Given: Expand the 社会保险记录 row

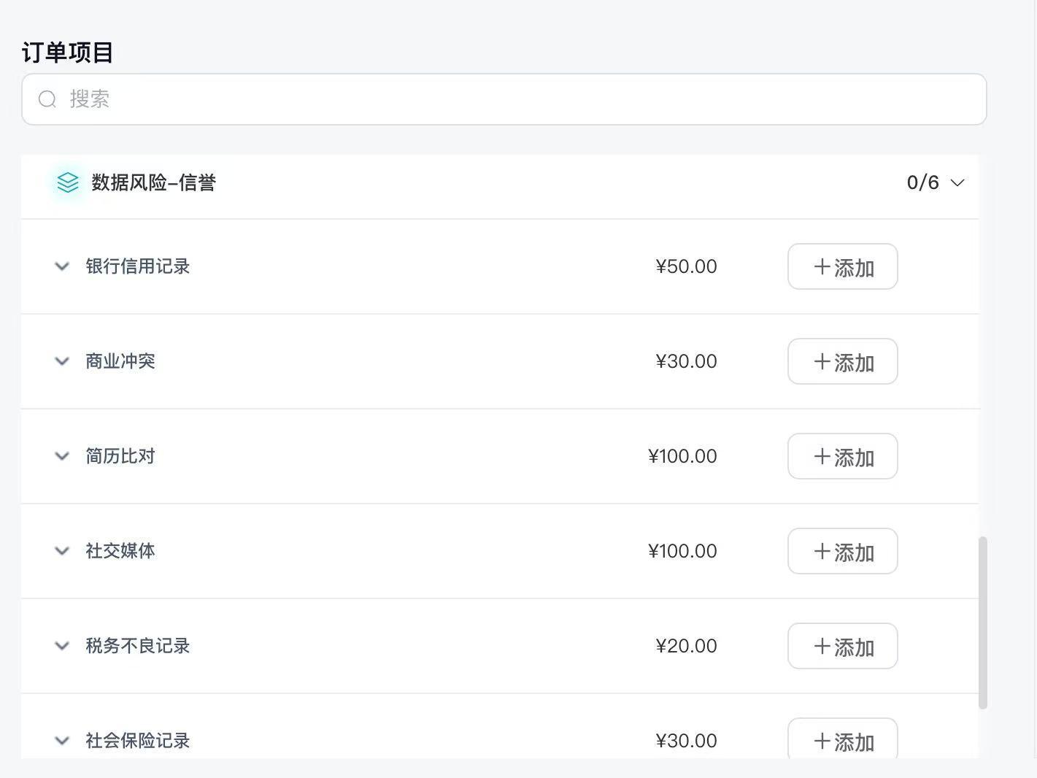Looking at the screenshot, I should [62, 741].
